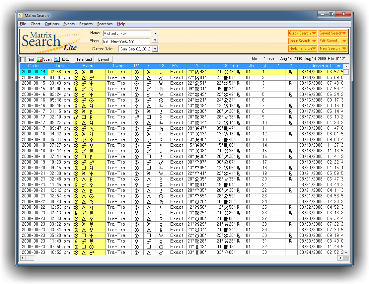
Task: Open the Searches menu
Action: coord(105,24)
